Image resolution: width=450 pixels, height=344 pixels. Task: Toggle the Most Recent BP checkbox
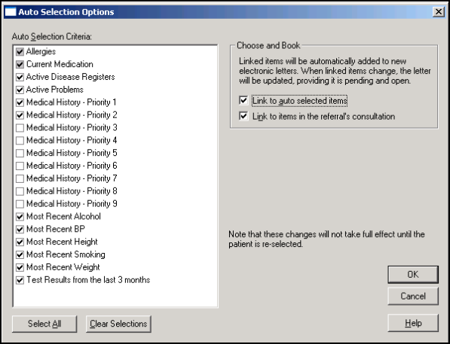pyautogui.click(x=20, y=229)
